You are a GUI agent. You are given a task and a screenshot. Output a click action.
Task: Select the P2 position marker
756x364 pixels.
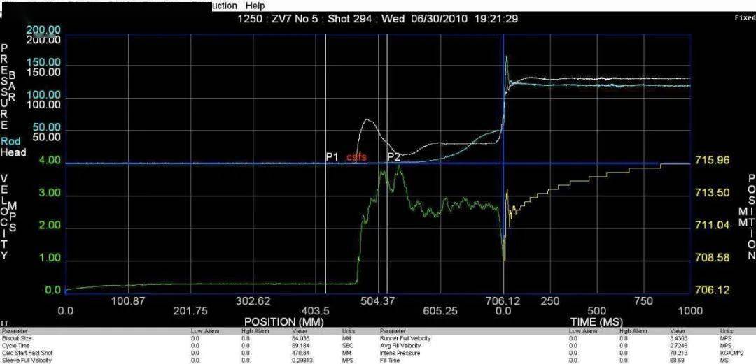click(x=394, y=156)
